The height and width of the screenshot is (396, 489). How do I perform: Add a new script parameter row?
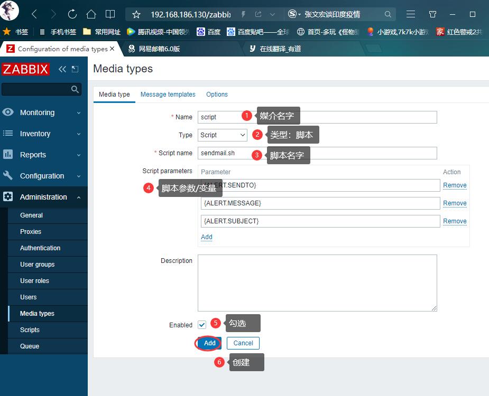coord(207,237)
